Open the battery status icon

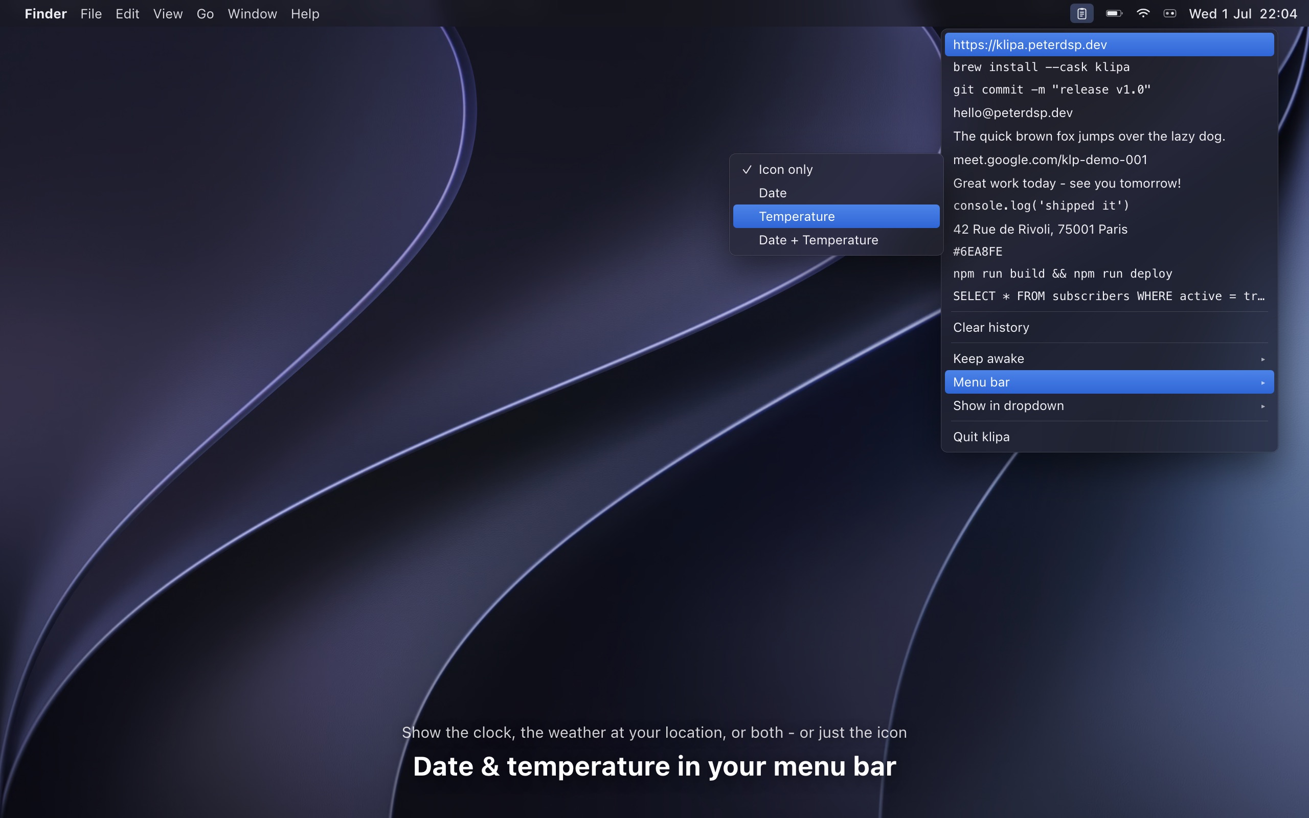[1114, 13]
